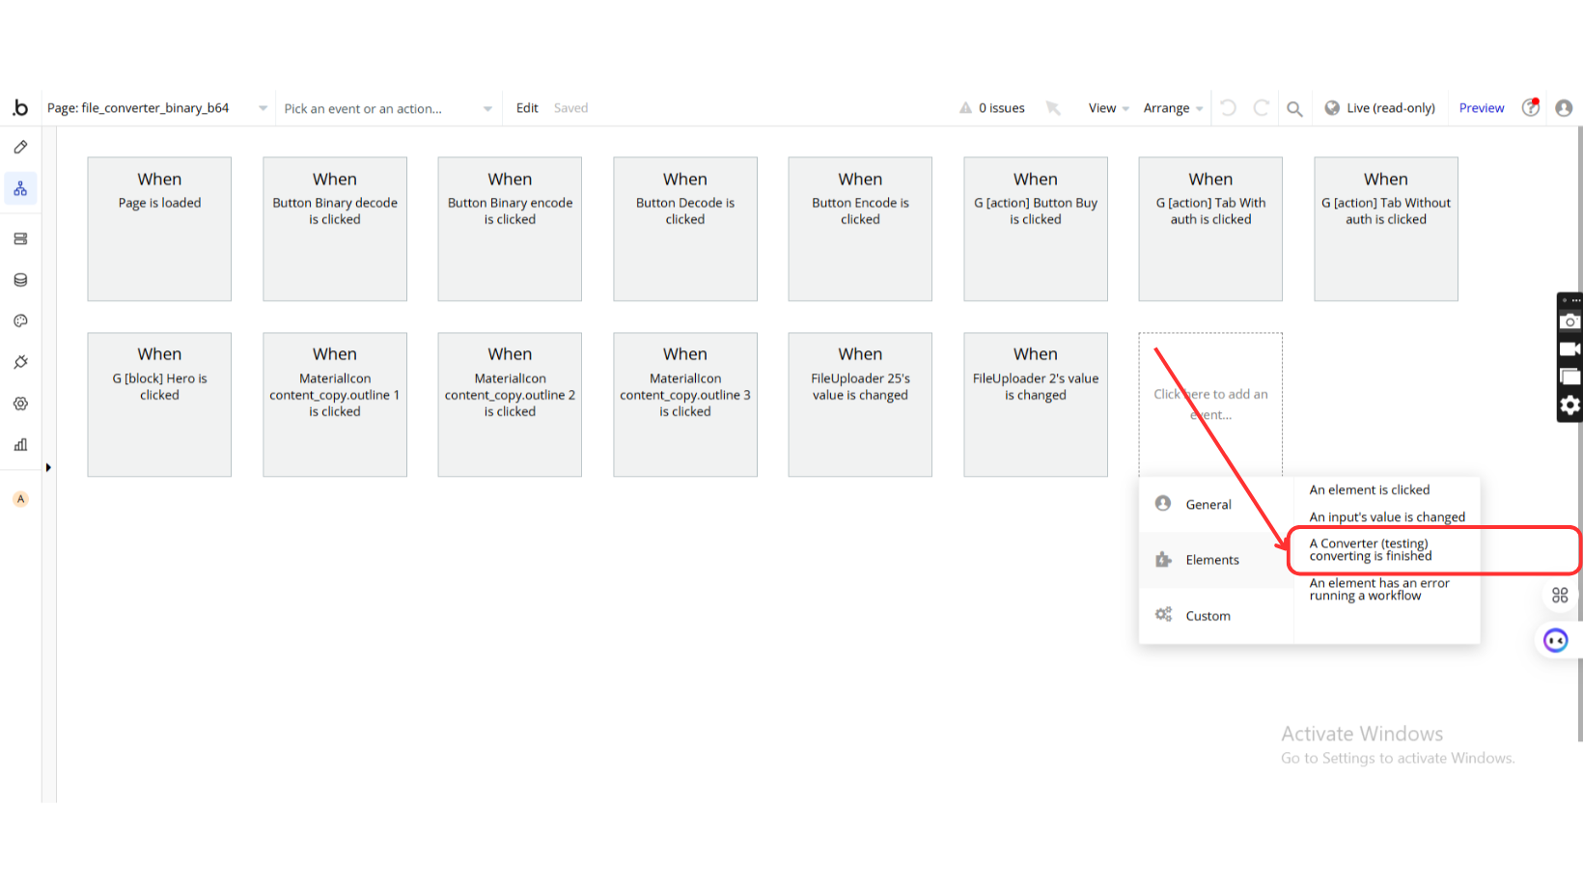This screenshot has width=1583, height=892.
Task: Select the Workflow tab icon in sidebar
Action: [x=20, y=188]
